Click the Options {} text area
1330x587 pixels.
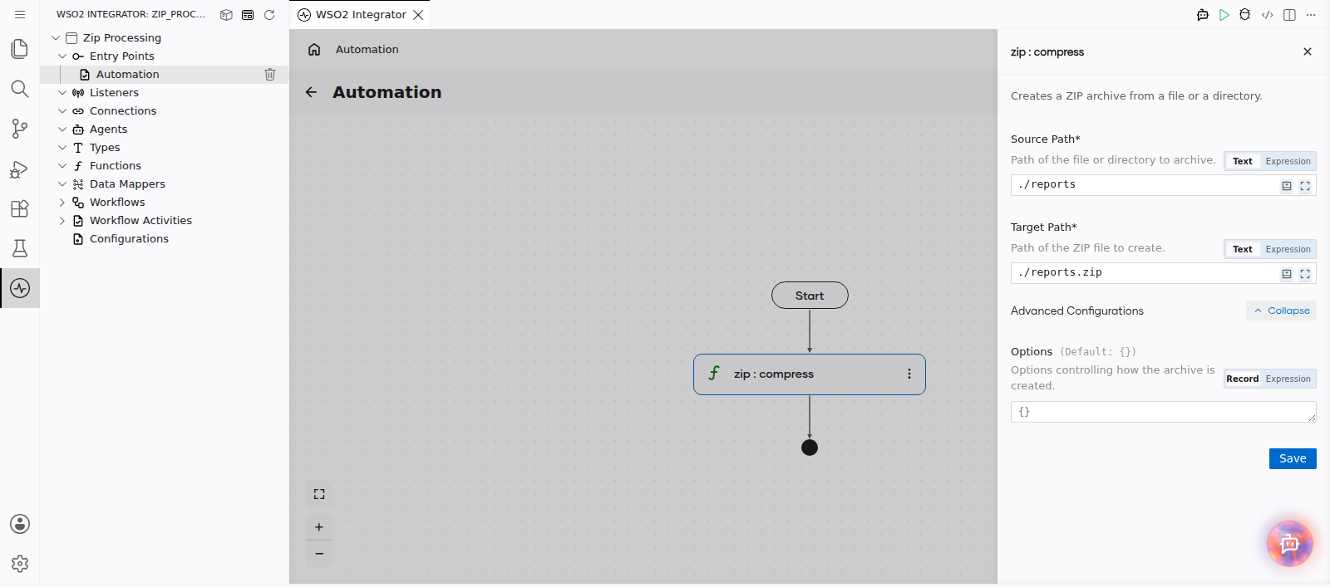[x=1164, y=412]
